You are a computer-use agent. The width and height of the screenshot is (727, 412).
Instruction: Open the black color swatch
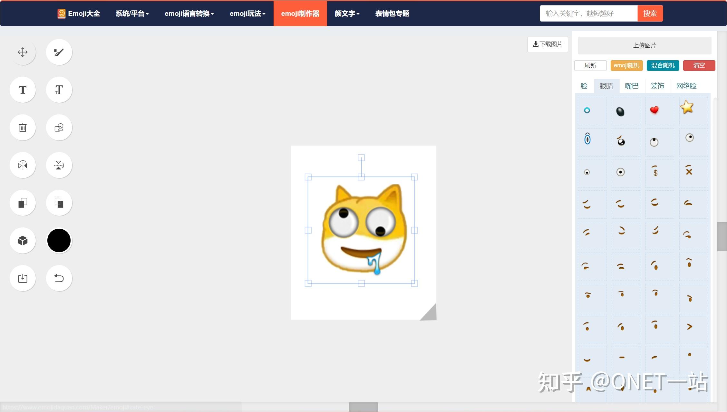click(x=59, y=240)
